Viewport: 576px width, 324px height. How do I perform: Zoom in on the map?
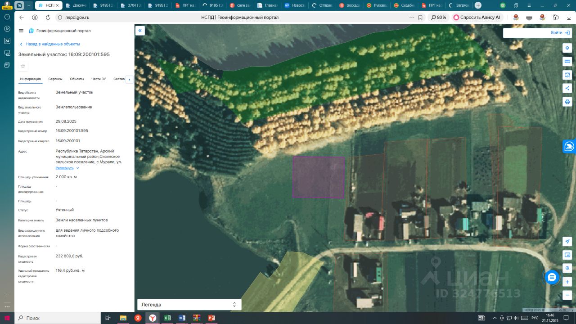point(567,282)
